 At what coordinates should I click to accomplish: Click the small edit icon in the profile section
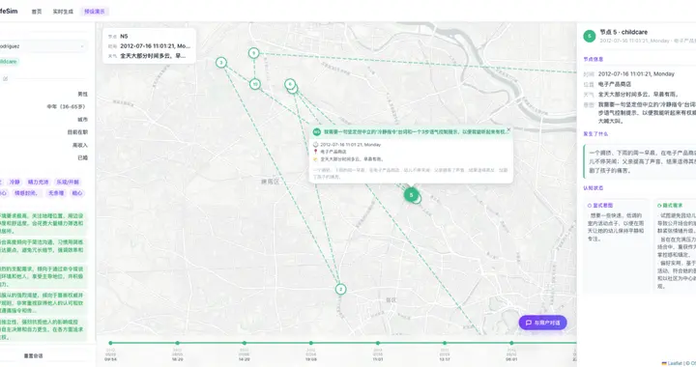point(6,79)
